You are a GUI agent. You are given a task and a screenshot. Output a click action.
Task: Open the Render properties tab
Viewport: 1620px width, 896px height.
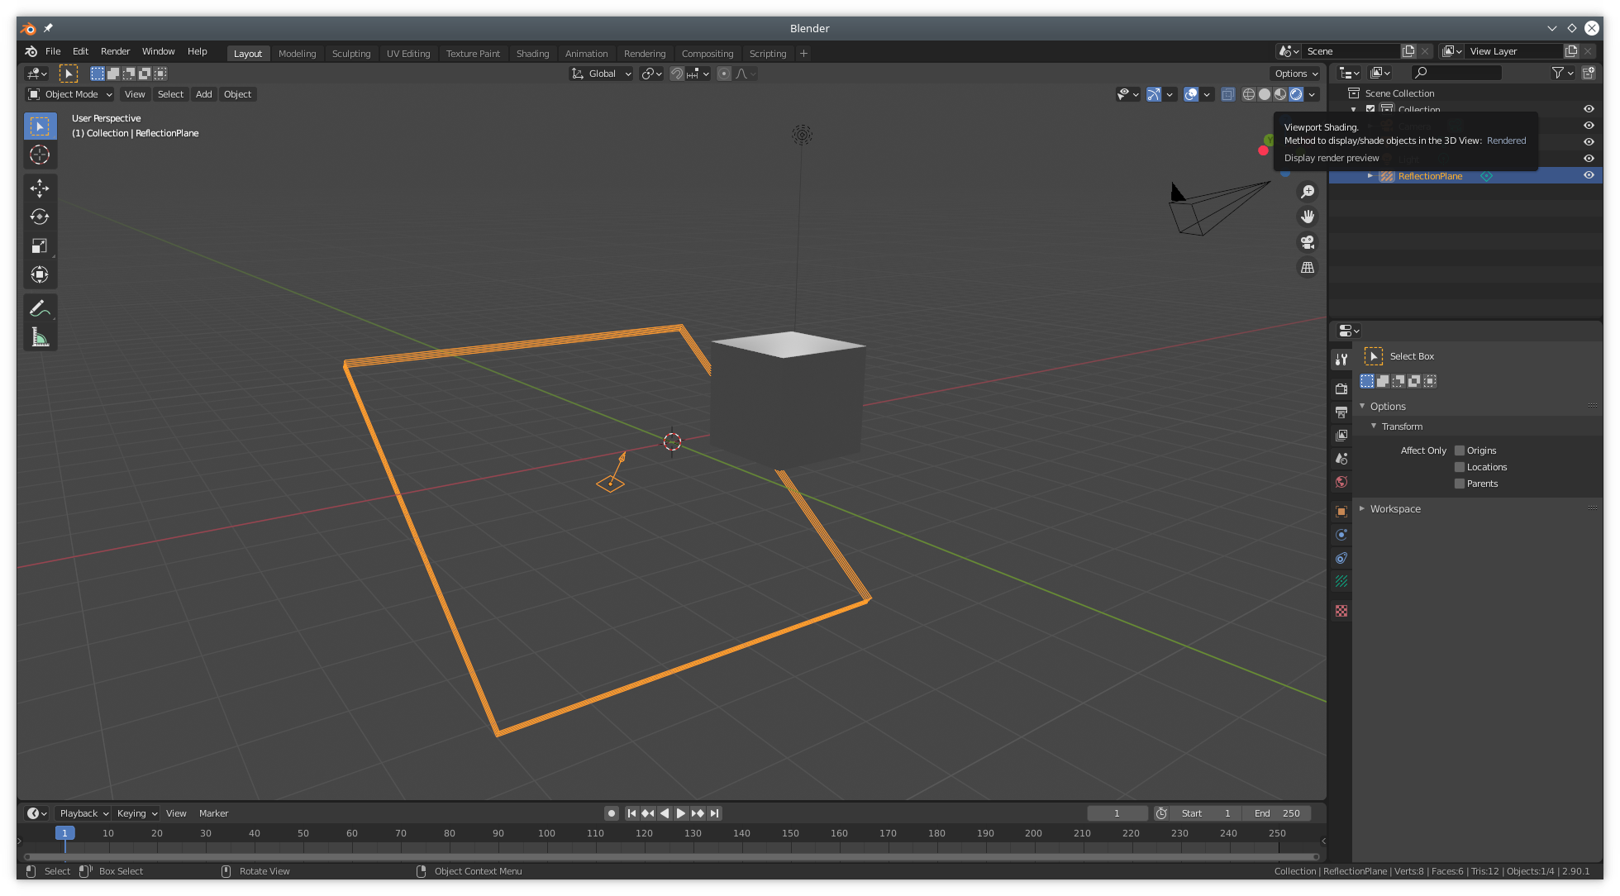[x=1341, y=388]
